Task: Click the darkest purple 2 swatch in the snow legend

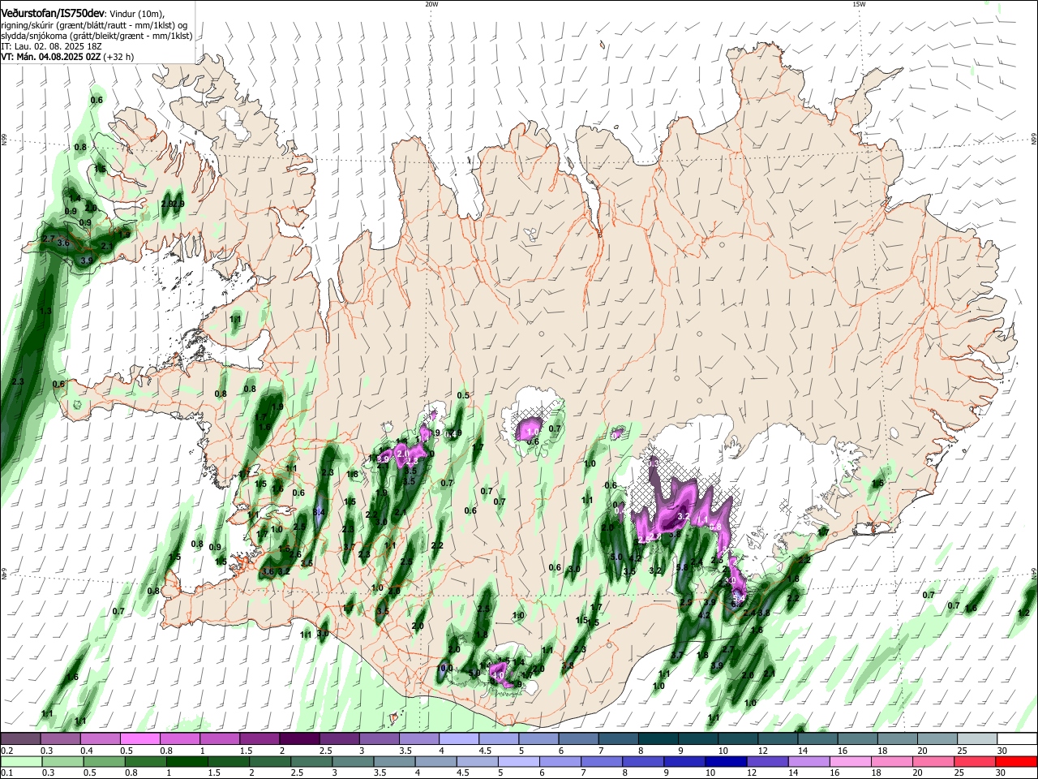Action: [299, 738]
